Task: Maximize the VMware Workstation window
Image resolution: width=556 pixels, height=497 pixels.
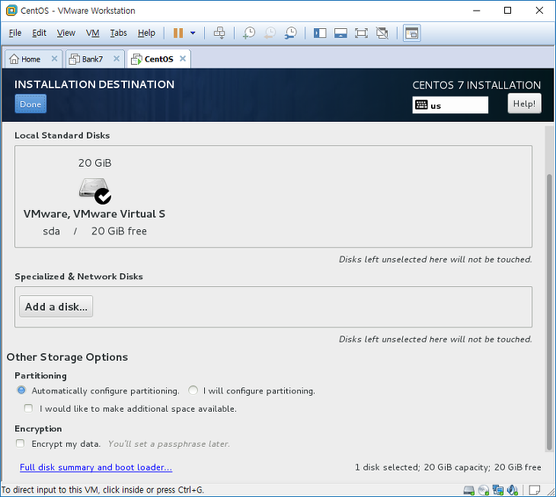Action: [x=507, y=10]
